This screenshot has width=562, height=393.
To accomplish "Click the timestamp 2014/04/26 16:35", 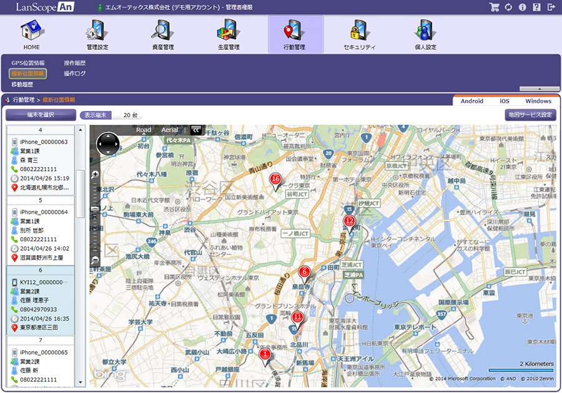I will (x=44, y=319).
